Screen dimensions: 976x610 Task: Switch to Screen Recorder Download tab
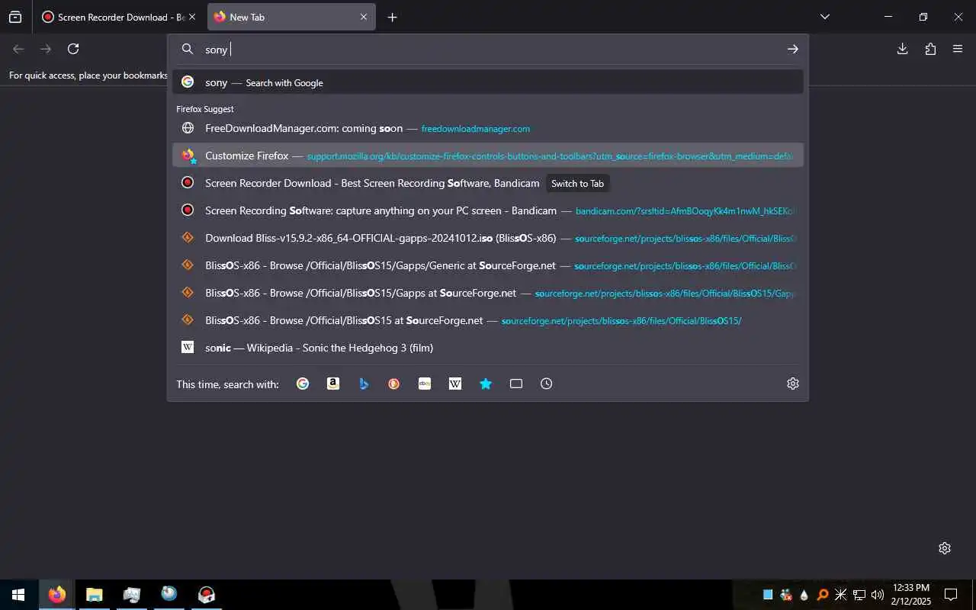pos(120,17)
